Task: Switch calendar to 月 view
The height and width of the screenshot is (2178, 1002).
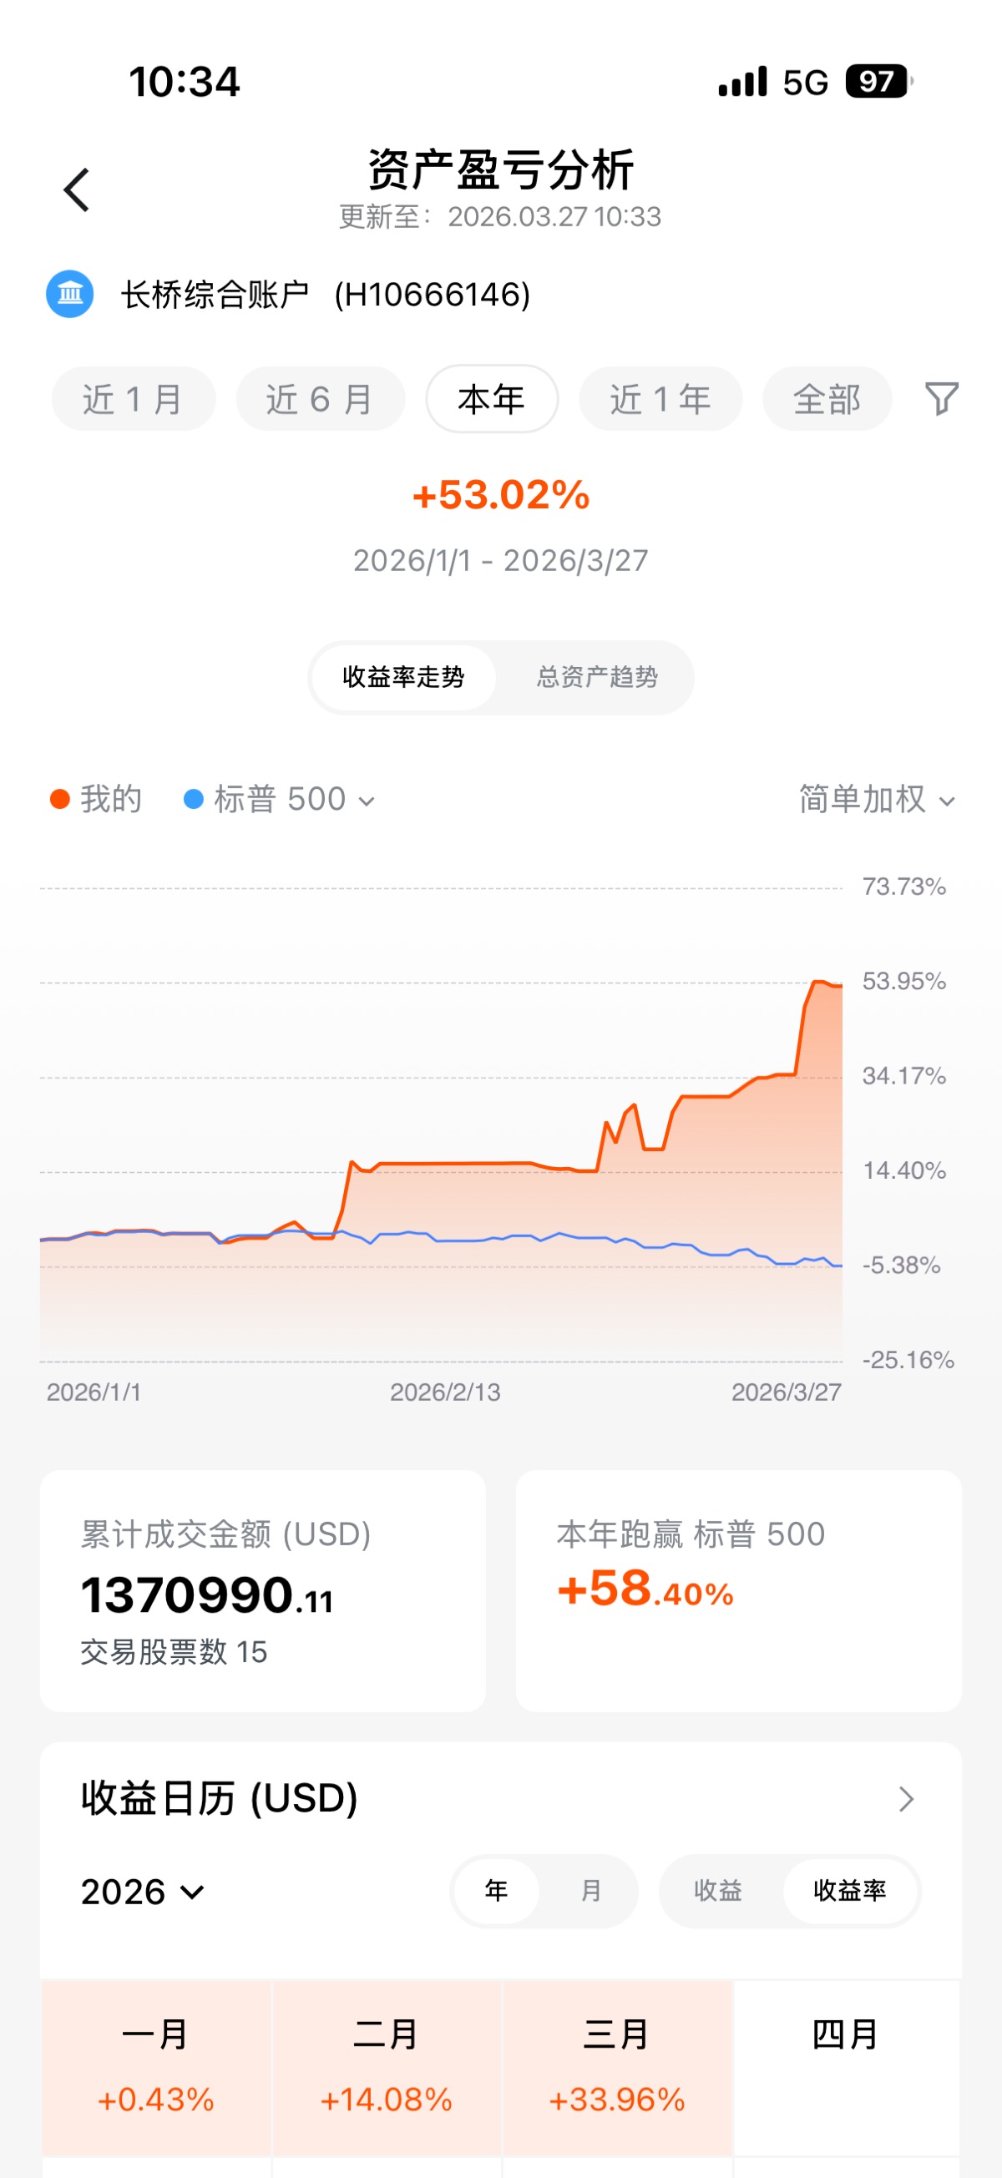Action: [590, 1890]
